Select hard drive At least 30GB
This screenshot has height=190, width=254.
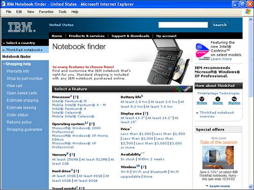coord(63,176)
